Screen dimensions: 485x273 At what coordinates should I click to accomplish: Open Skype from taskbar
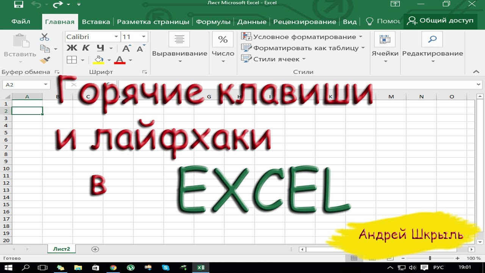(x=166, y=268)
